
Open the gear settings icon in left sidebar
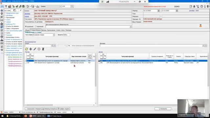point(2,36)
